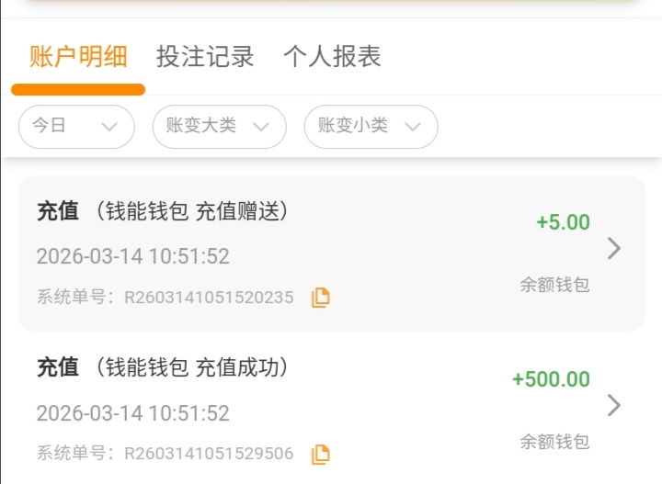
Task: Expand the 今日 date filter dropdown
Action: [76, 127]
